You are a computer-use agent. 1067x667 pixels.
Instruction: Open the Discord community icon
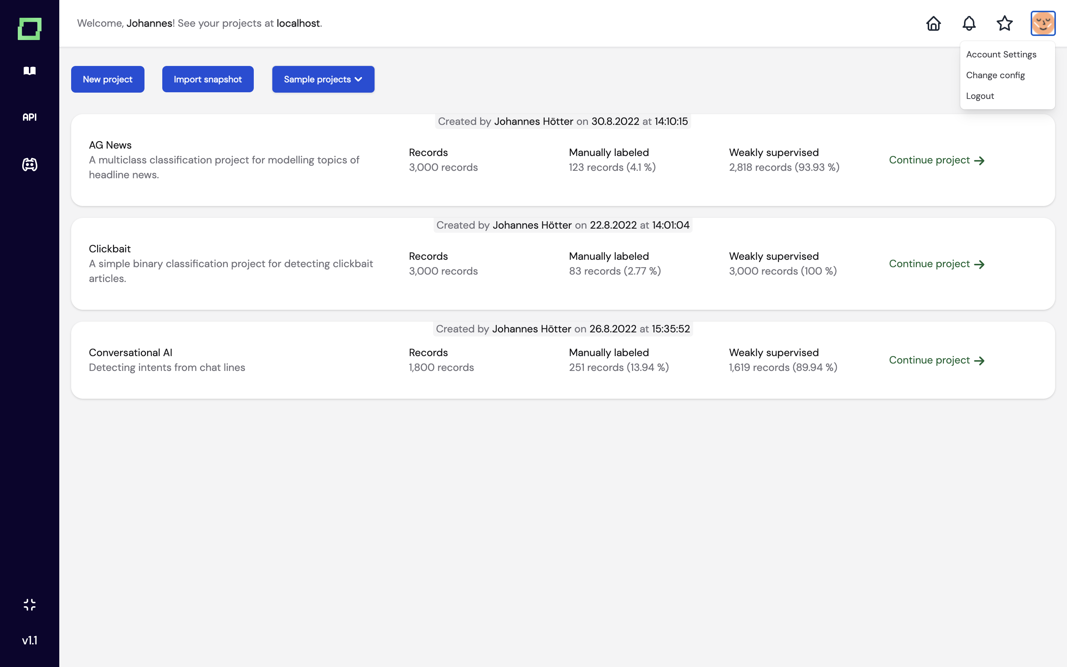coord(30,165)
